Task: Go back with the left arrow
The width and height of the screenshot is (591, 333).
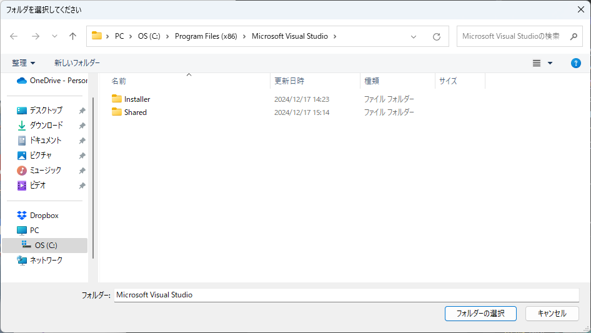Action: tap(14, 36)
